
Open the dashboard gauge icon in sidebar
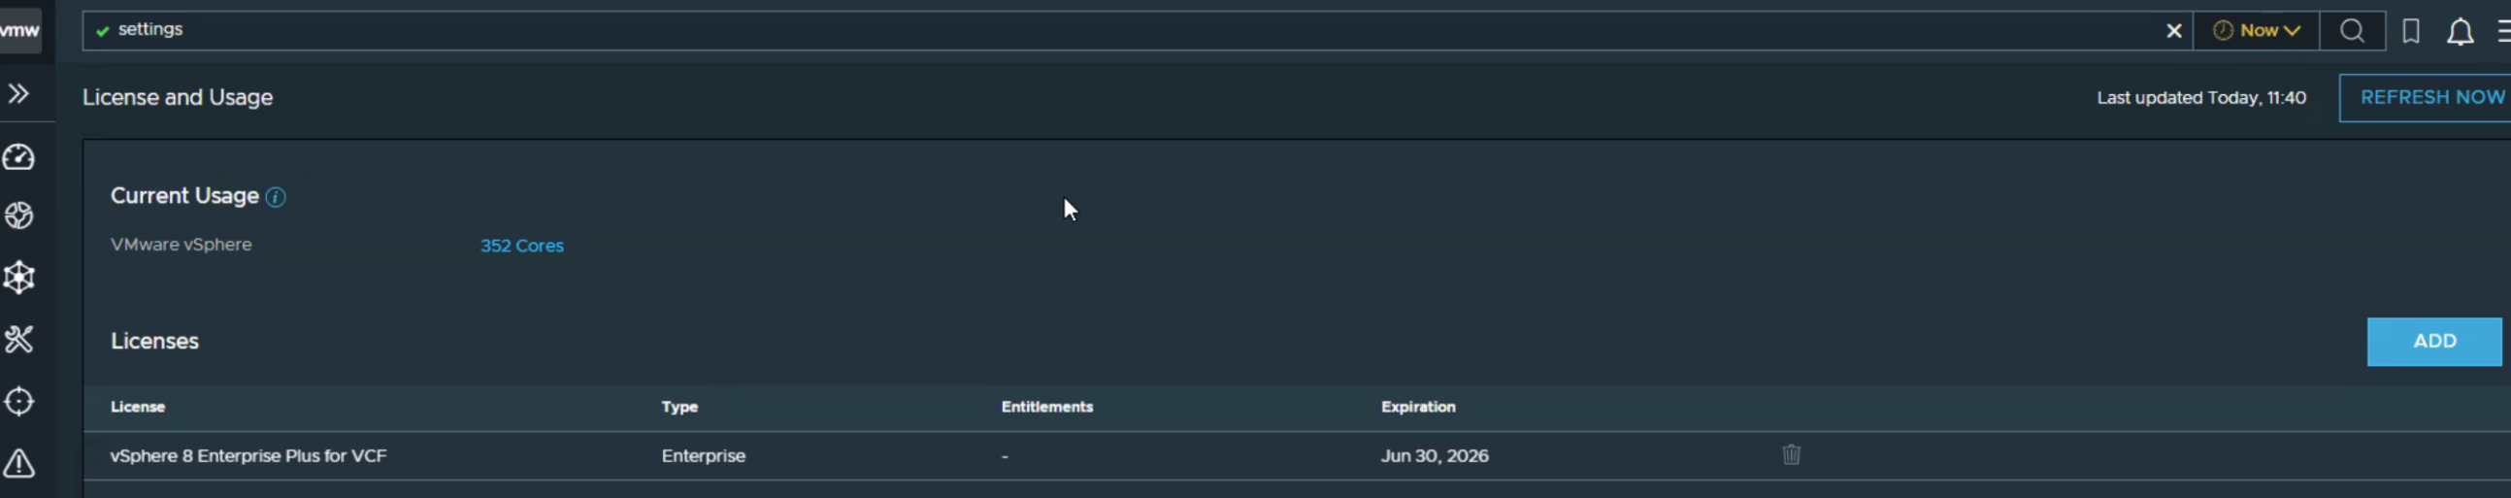coord(18,157)
